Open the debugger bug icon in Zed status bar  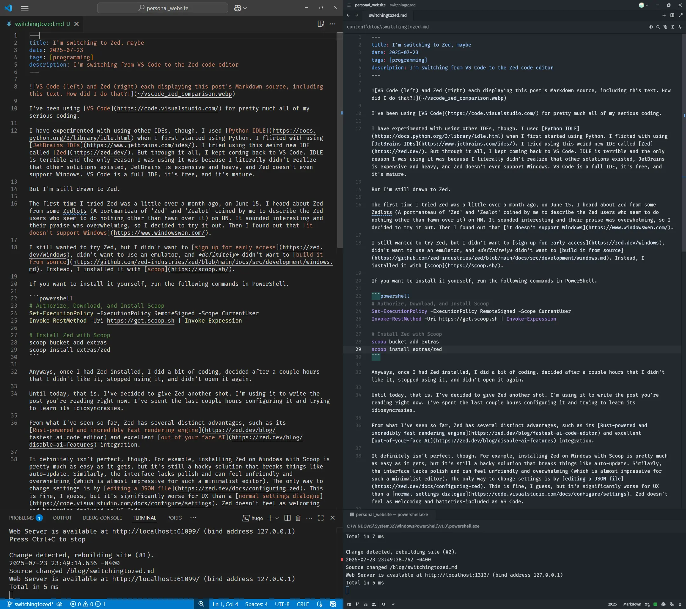point(663,604)
